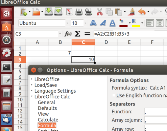Close the Options dialog
The width and height of the screenshot is (167, 131).
[33, 70]
